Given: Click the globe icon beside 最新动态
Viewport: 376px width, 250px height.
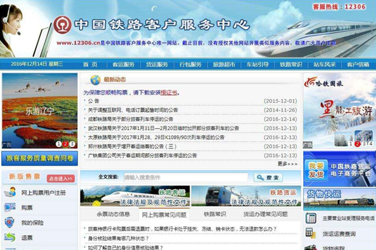Looking at the screenshot, I should [95, 80].
